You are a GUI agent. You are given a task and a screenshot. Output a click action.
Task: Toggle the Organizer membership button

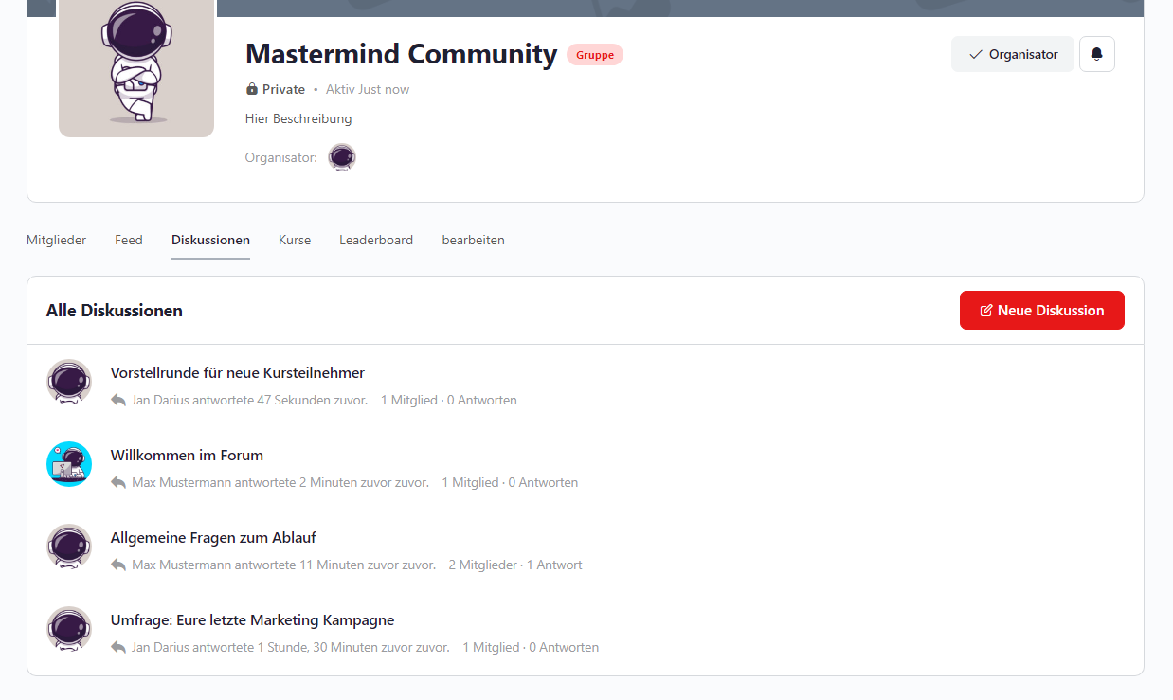pos(1012,54)
